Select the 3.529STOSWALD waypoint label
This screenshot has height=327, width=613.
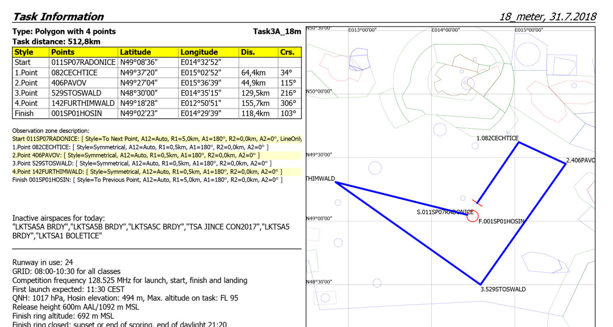tap(503, 289)
